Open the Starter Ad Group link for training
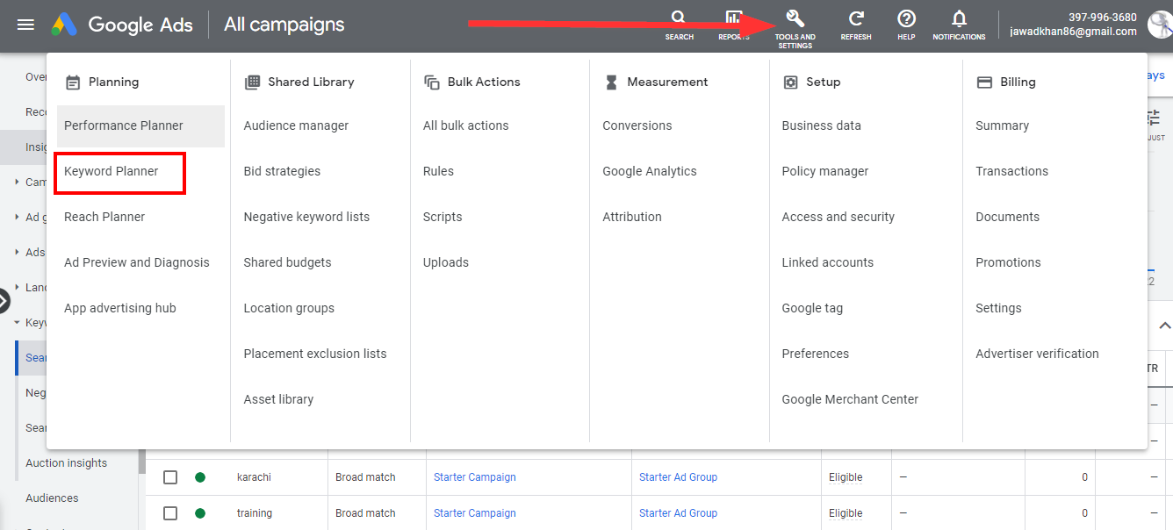 click(x=678, y=513)
